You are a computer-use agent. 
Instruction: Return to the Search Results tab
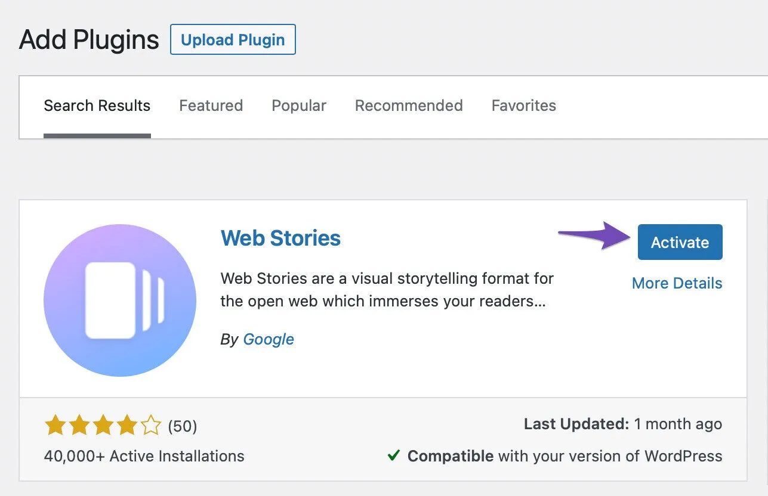[97, 106]
